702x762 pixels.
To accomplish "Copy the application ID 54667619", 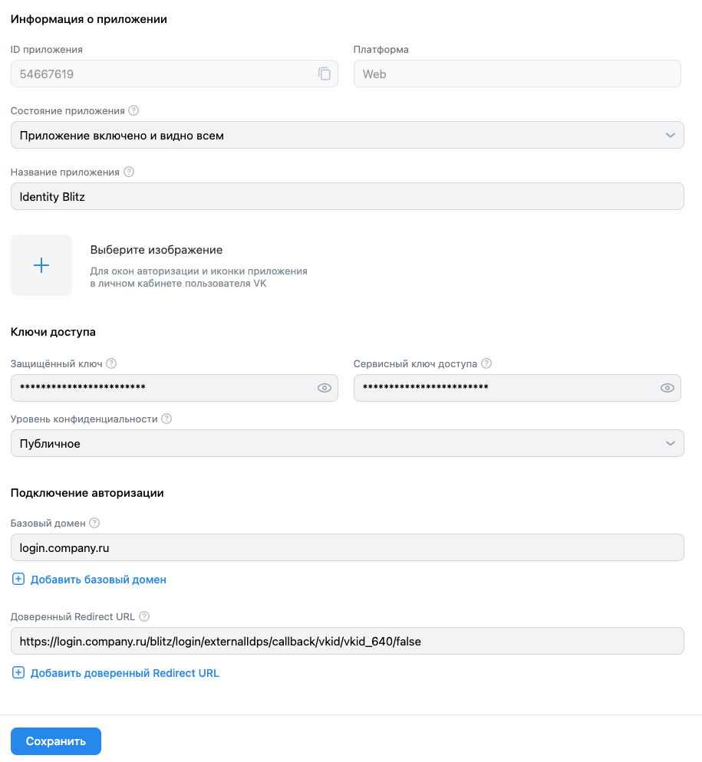I will 324,74.
